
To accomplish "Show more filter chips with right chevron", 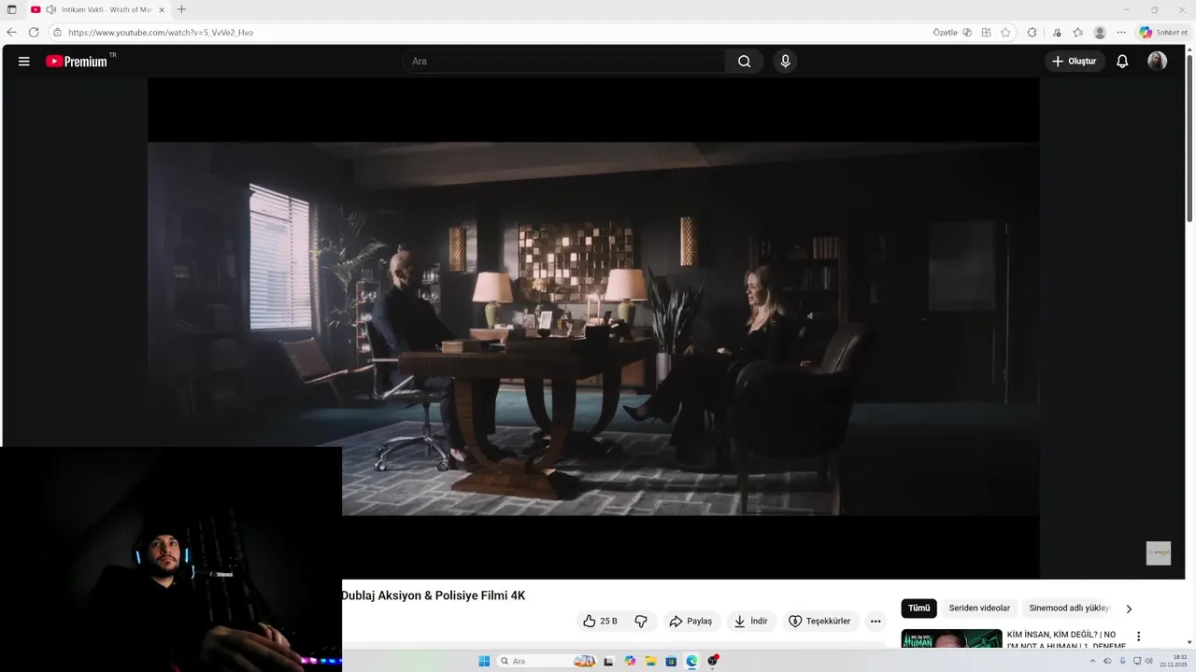I will [1129, 609].
